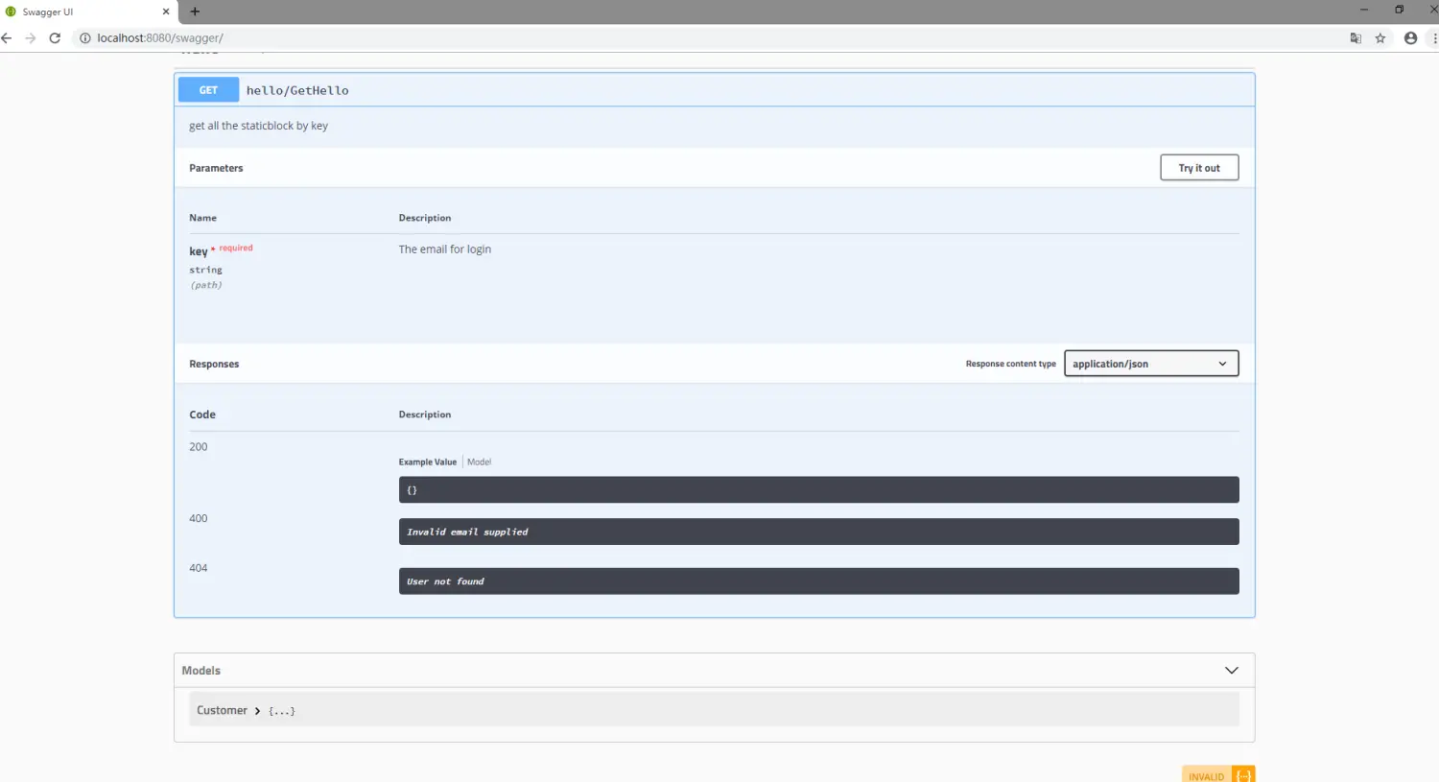Click the INVALID validator badge
1439x782 pixels.
point(1218,775)
